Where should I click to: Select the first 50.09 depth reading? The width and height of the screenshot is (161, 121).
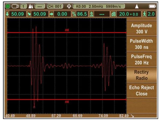(x=17, y=14)
